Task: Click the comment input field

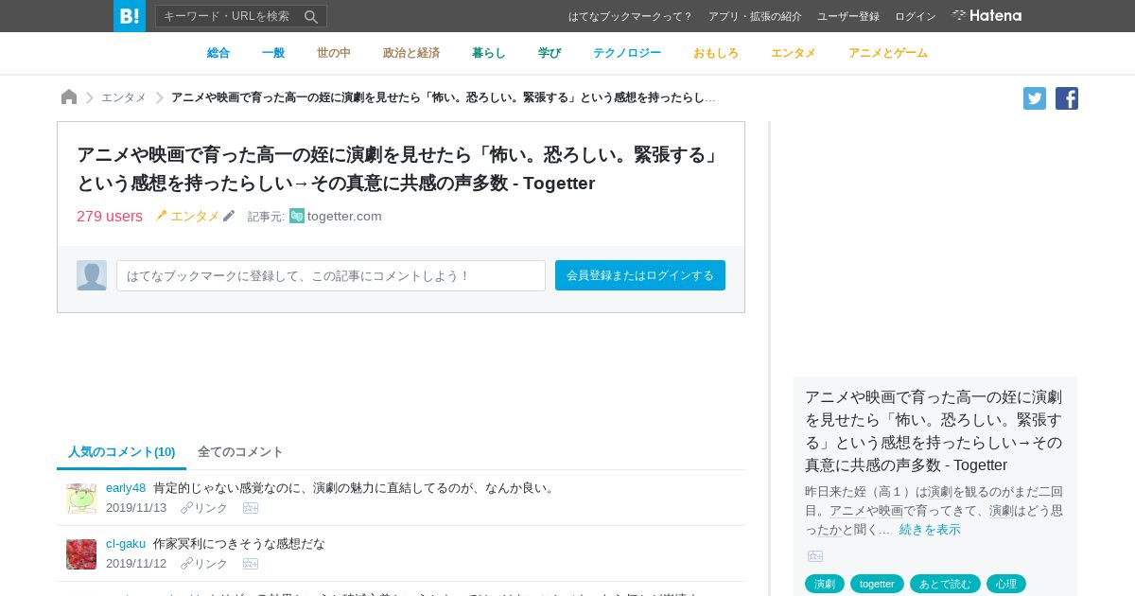Action: tap(331, 275)
